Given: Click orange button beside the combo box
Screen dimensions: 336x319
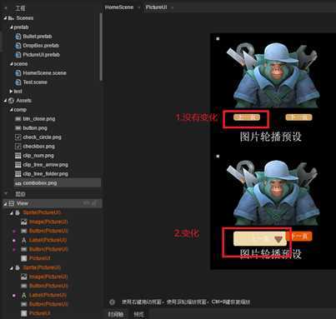Looking at the screenshot, I should pos(300,237).
